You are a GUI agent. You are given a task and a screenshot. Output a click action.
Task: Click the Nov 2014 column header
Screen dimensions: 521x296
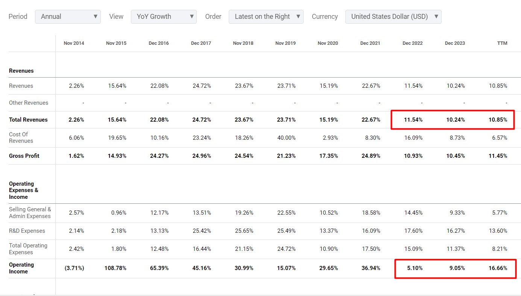(74, 43)
